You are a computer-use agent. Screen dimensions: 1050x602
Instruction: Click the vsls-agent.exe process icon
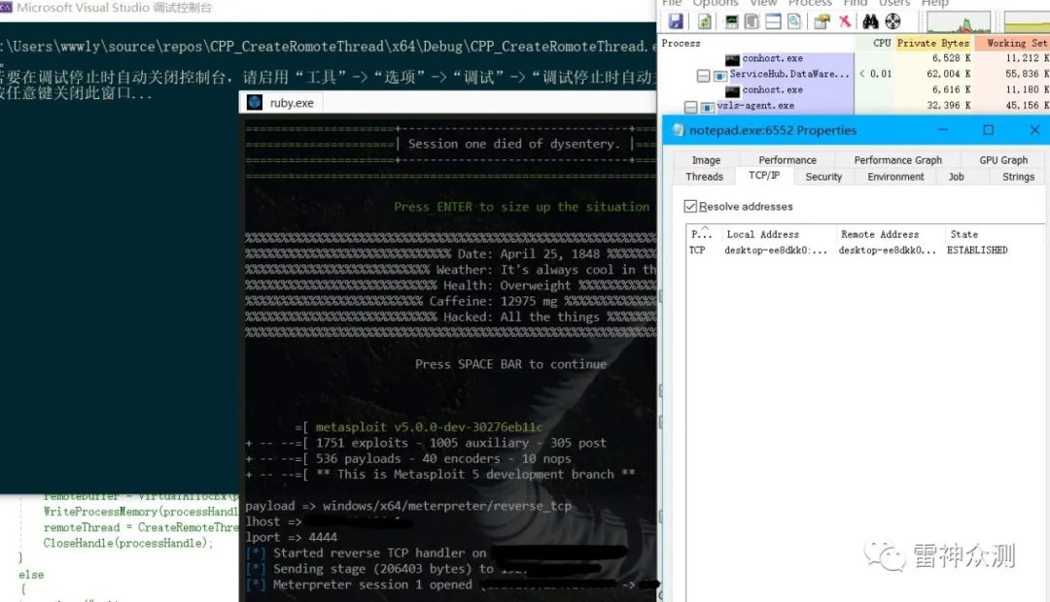707,107
